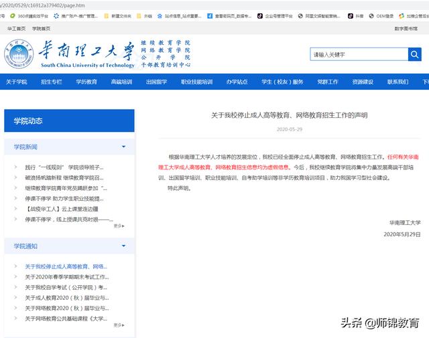Open the 学历教育 menu

(86, 82)
